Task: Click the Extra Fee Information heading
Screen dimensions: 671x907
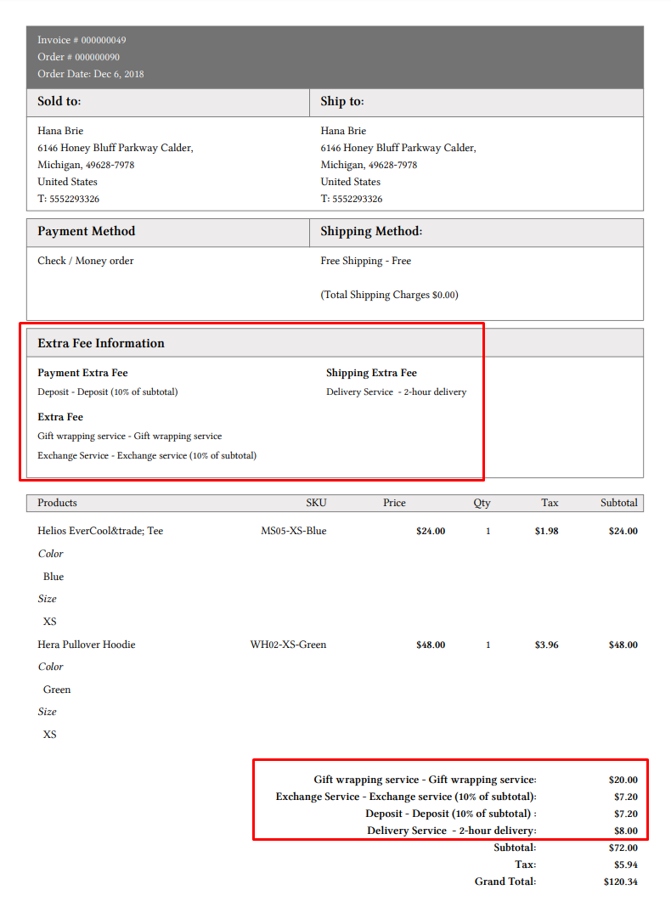Action: point(101,343)
